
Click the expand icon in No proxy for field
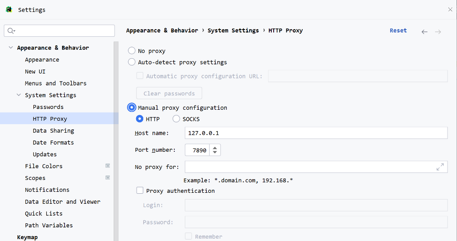[440, 167]
